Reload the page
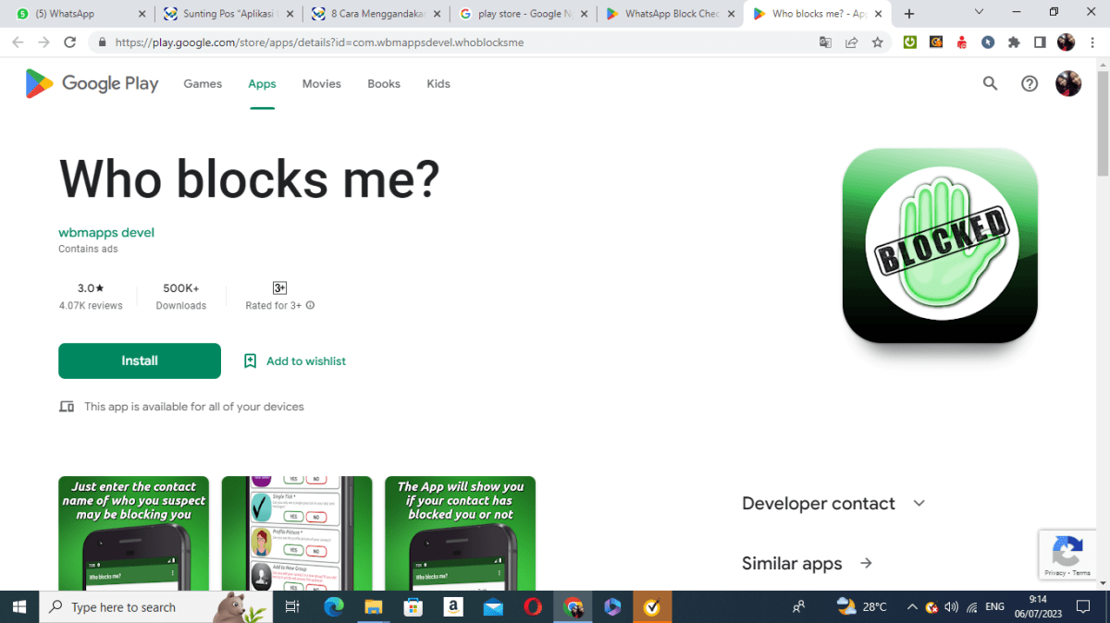Viewport: 1110px width, 623px height. (x=69, y=42)
